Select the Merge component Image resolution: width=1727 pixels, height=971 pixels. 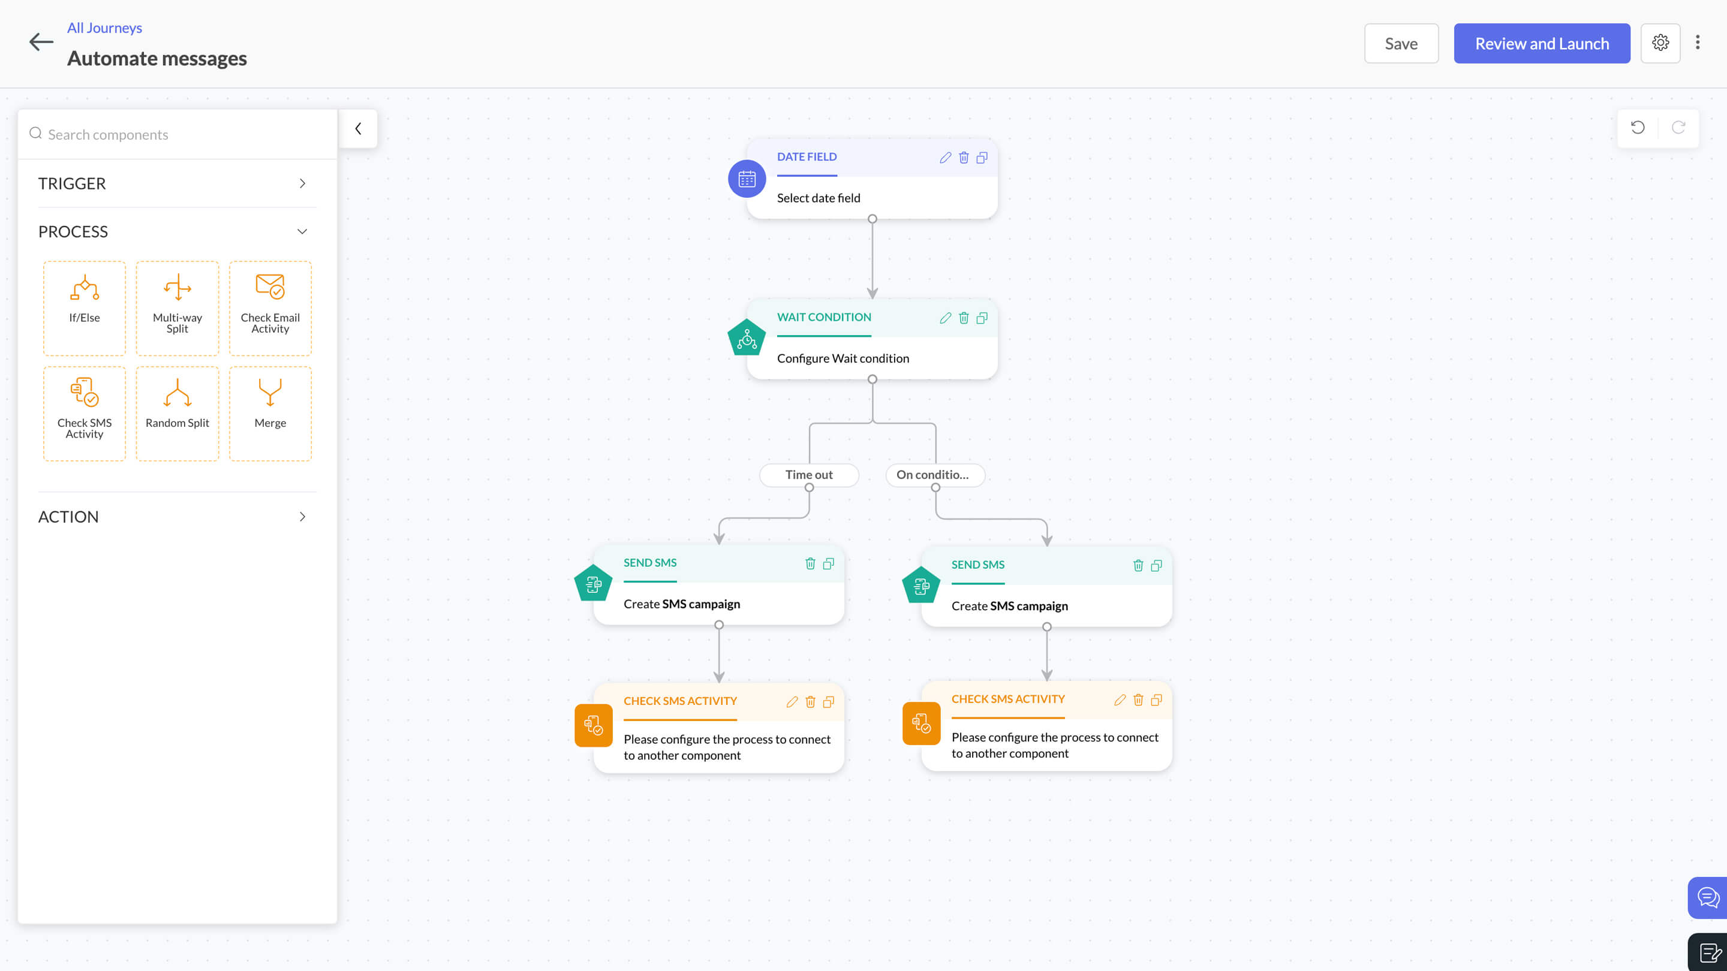click(270, 414)
